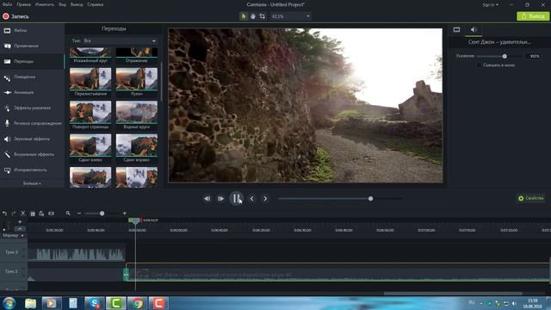Open the Файл menu
551x310 pixels.
pos(7,4)
